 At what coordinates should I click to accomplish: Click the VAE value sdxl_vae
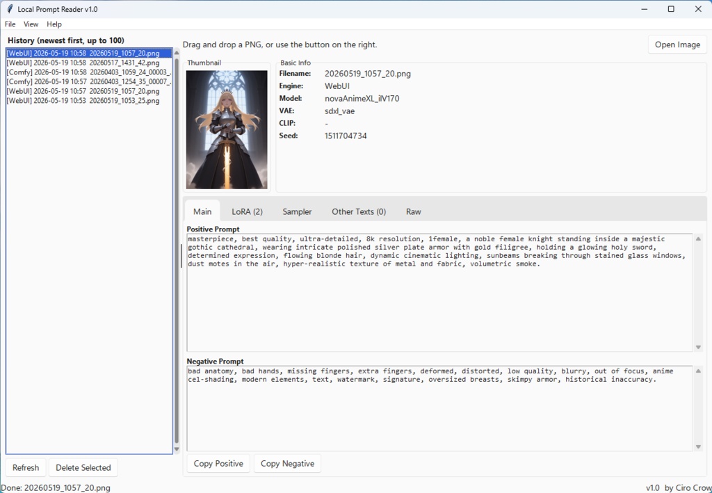tap(339, 111)
